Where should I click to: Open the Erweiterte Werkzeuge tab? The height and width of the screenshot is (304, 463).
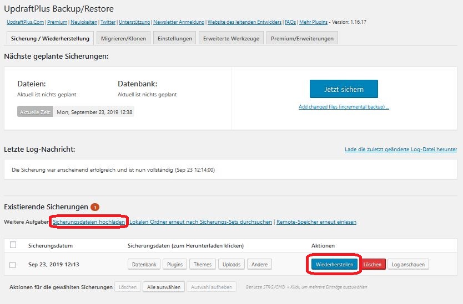[231, 39]
